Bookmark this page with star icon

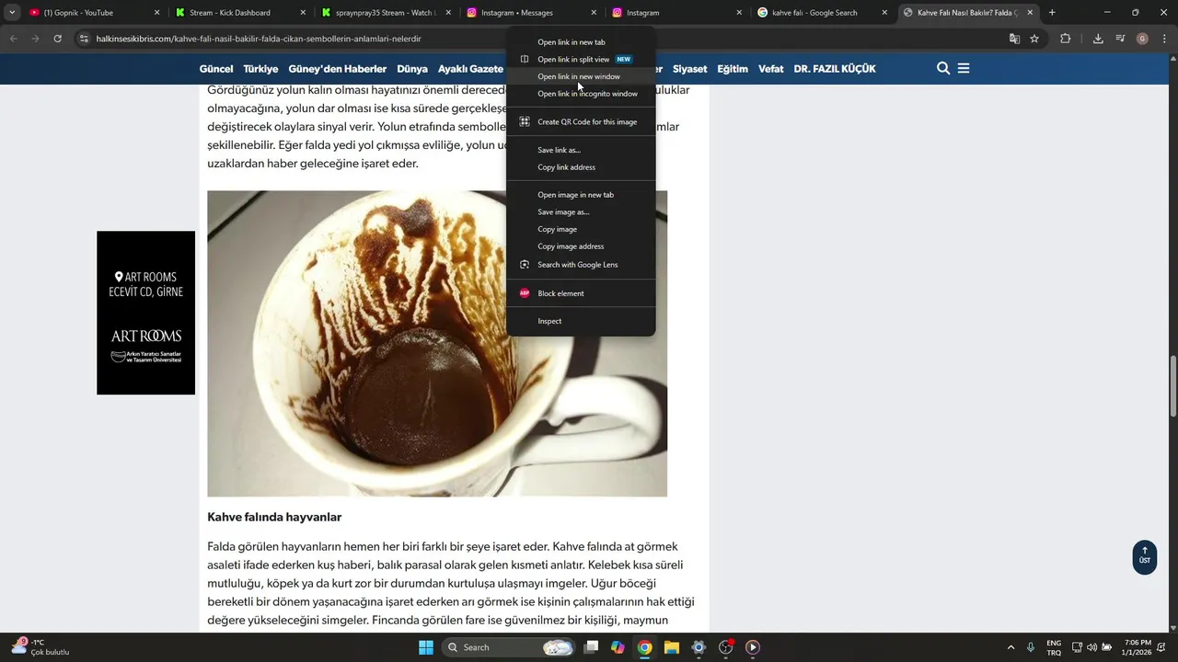click(1034, 39)
